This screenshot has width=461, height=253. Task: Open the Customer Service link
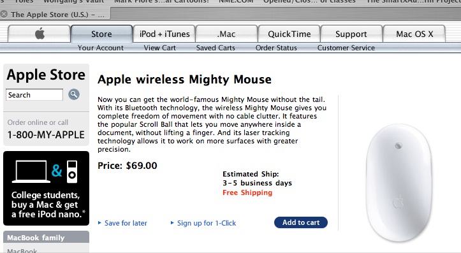coord(346,48)
